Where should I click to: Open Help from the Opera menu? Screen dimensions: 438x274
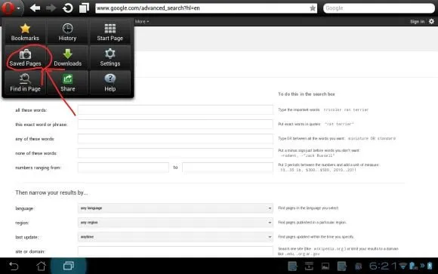coord(110,83)
